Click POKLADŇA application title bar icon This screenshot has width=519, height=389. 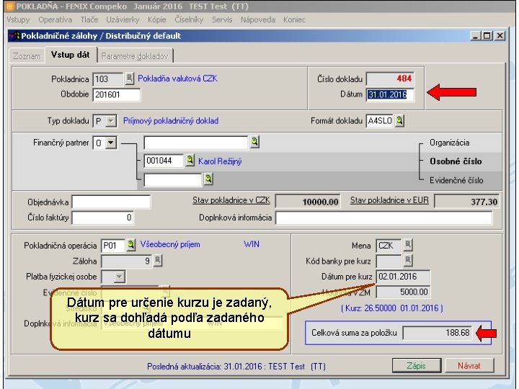(10, 6)
